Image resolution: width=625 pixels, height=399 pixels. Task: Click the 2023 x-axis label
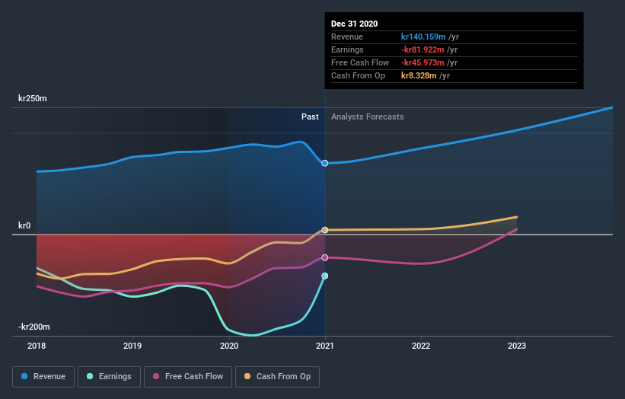[x=517, y=346]
